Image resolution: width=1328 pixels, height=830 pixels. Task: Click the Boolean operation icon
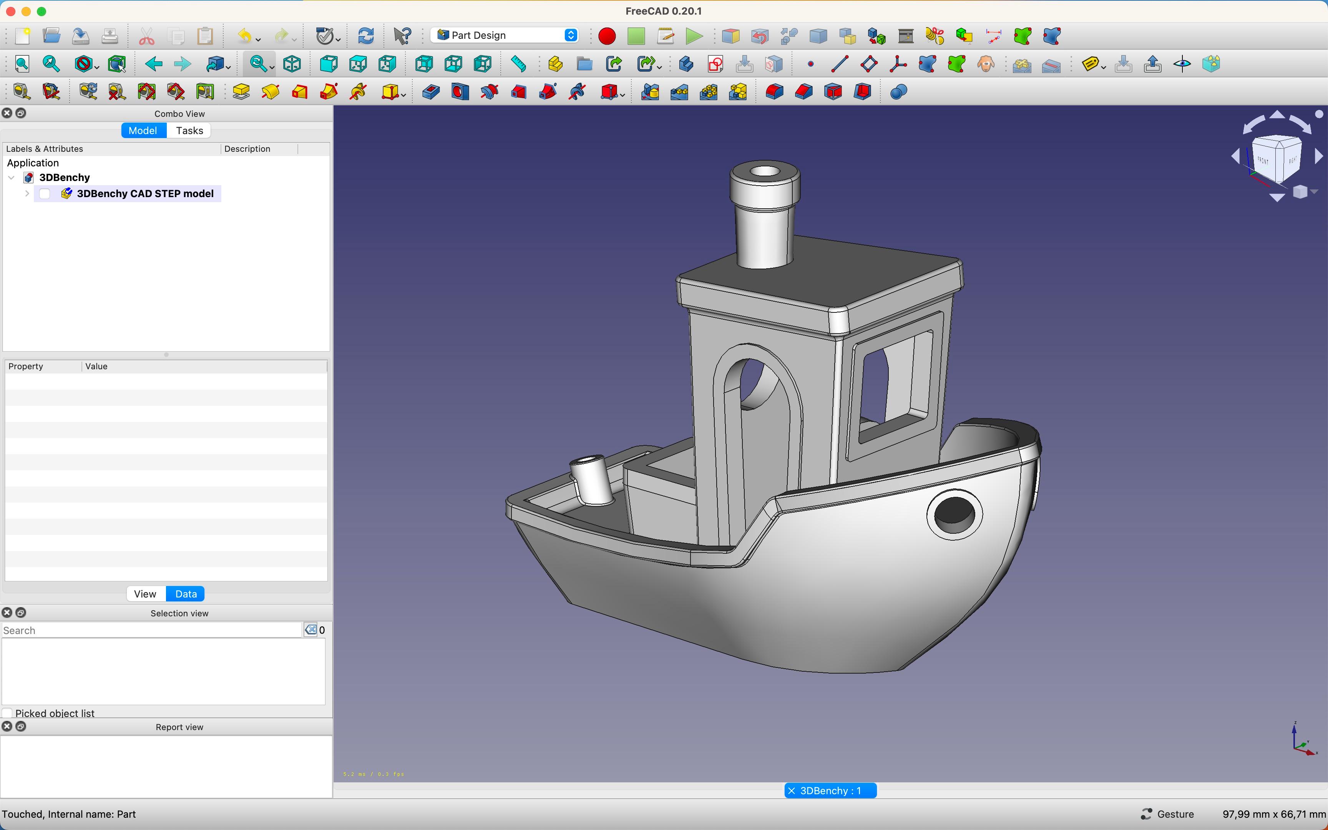pos(898,92)
